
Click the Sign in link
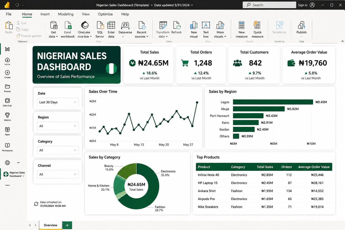click(303, 5)
